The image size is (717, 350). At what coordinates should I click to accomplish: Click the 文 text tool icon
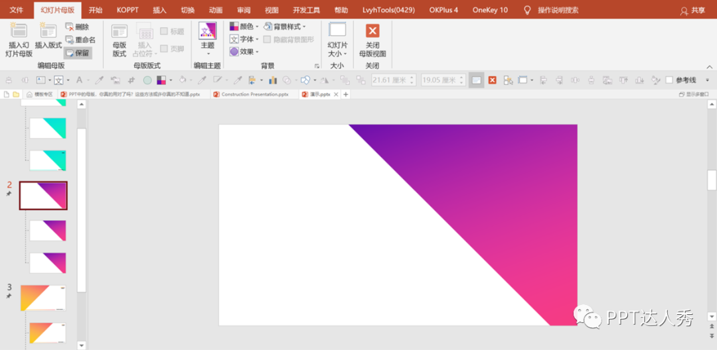58,80
